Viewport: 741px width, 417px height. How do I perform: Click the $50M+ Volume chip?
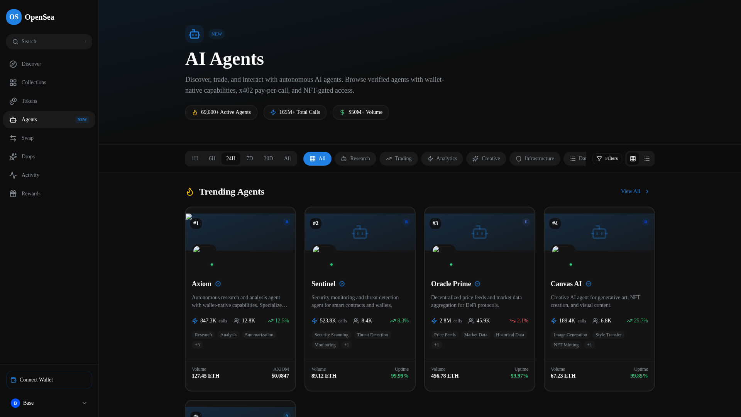coord(361,112)
